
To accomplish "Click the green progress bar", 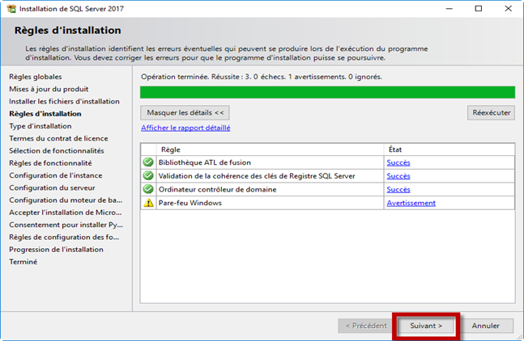I will point(327,92).
